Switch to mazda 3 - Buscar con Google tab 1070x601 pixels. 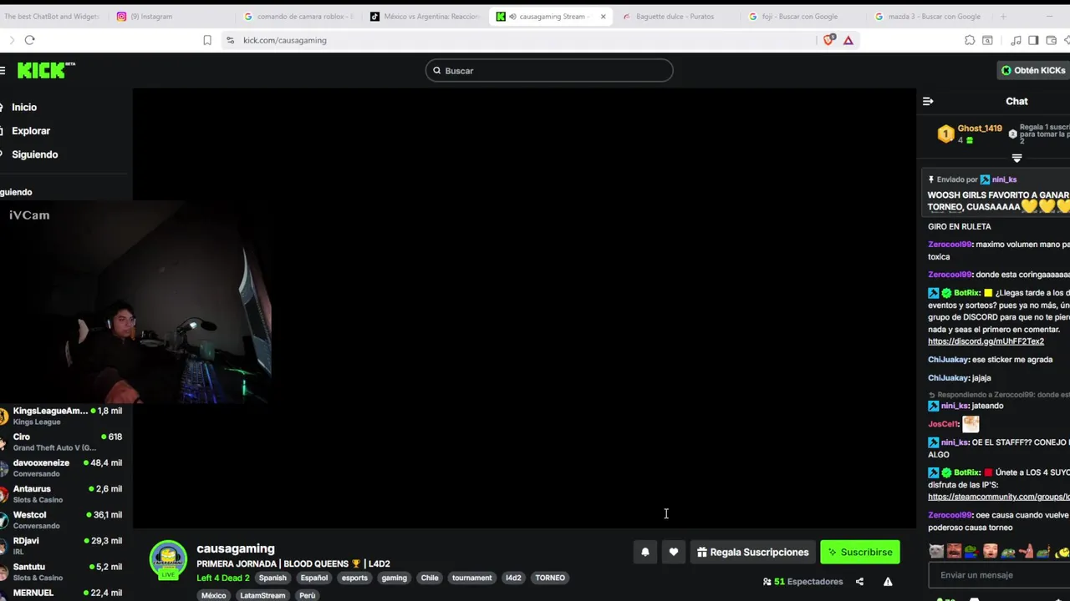928,17
